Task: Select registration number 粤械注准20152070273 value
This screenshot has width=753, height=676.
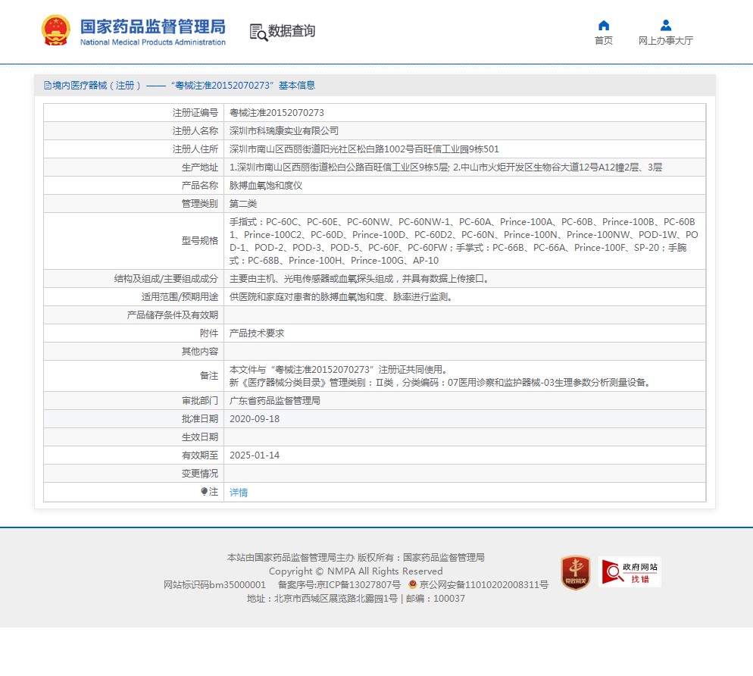Action: point(277,113)
